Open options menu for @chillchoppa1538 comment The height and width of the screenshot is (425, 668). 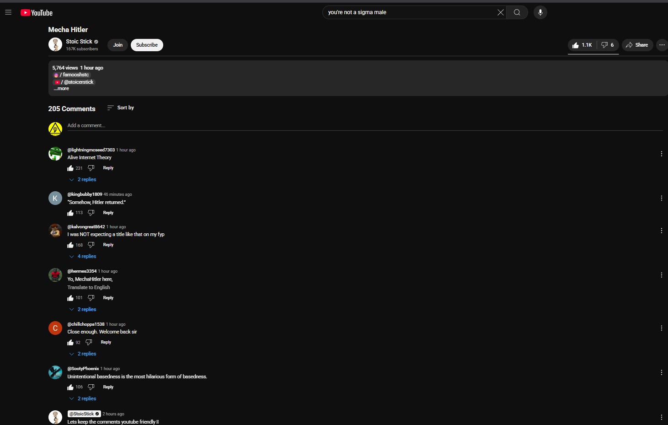pyautogui.click(x=662, y=328)
